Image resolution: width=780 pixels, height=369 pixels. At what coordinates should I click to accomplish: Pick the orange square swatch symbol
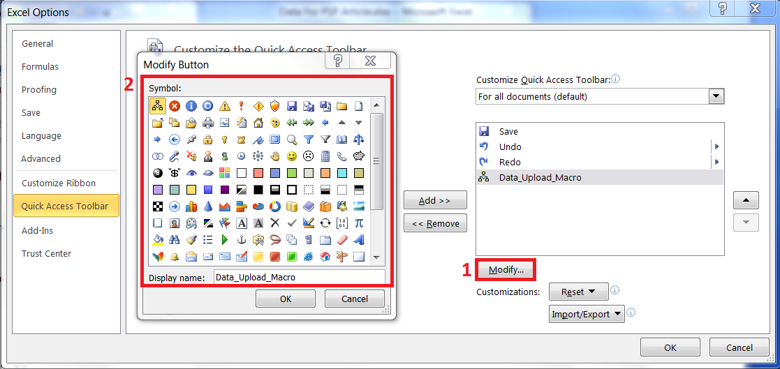pos(325,173)
